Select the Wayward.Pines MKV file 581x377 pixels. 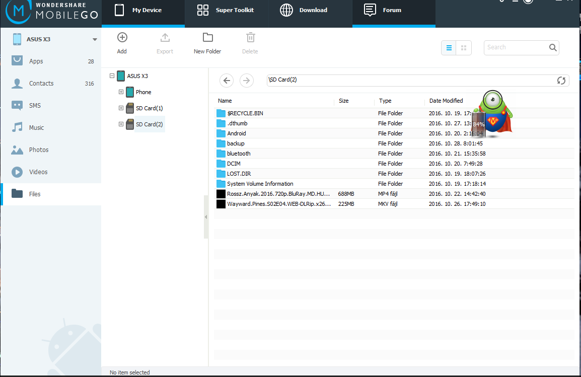[x=394, y=204]
